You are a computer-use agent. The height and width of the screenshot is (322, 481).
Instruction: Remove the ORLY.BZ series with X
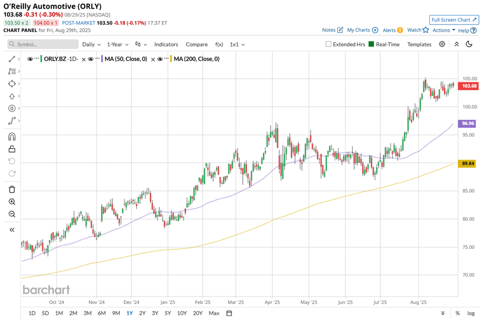tap(84, 60)
